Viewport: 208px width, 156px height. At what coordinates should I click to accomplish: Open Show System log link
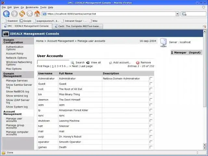click(x=17, y=107)
